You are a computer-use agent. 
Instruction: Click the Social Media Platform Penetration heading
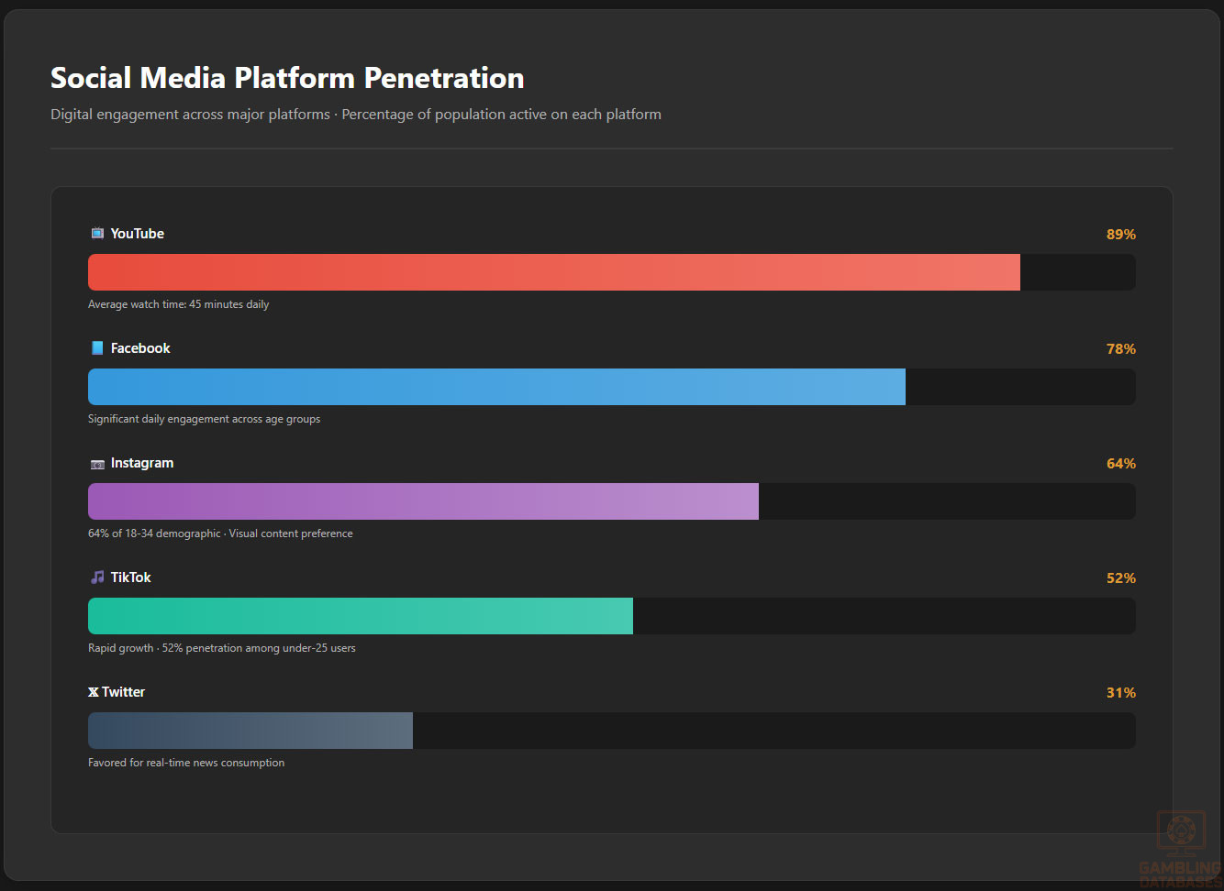click(287, 78)
